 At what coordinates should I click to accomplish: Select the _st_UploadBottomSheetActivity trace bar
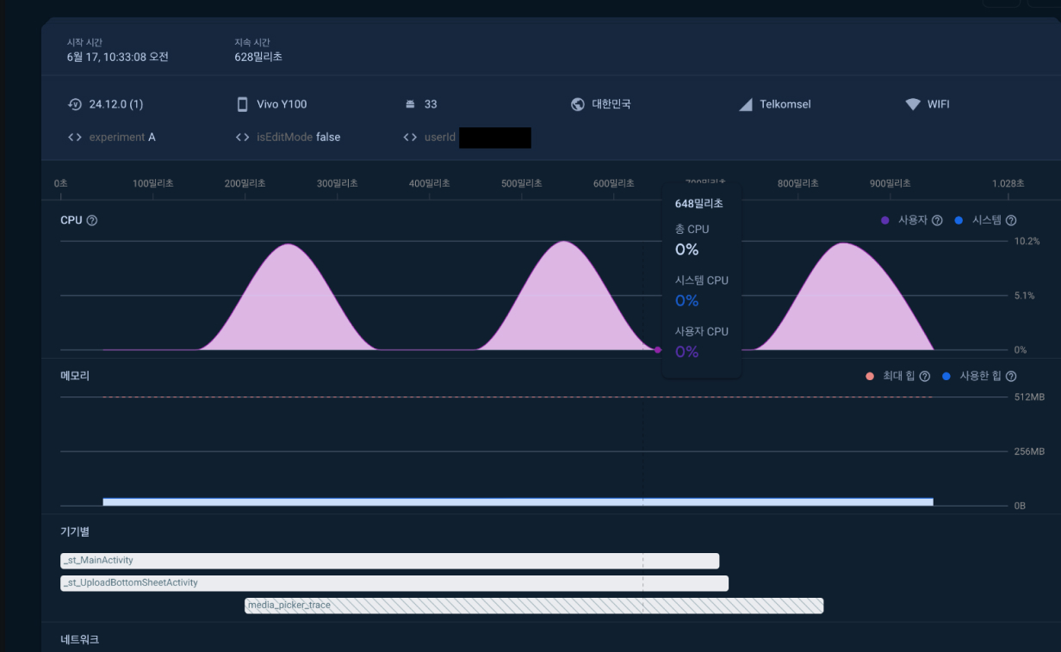[394, 583]
